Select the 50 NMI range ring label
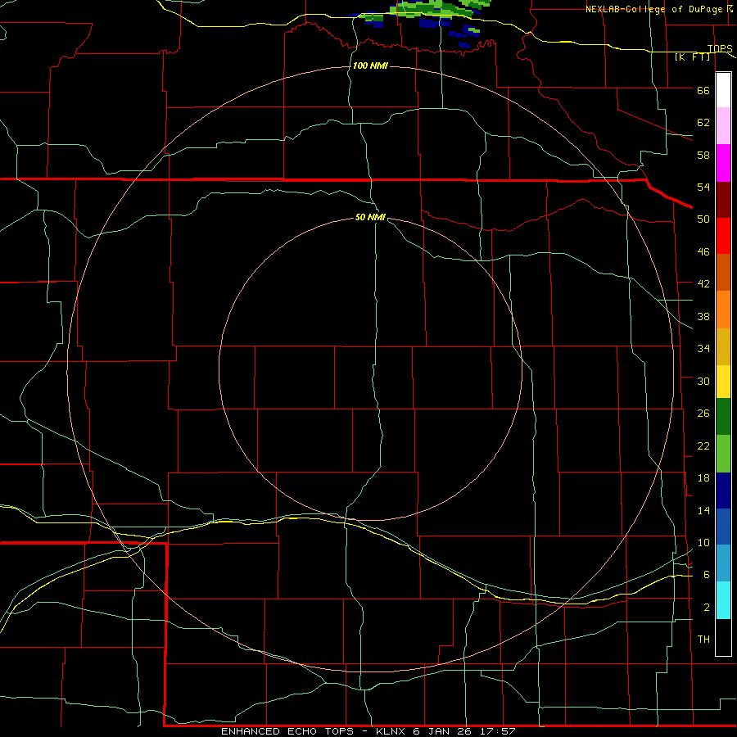The height and width of the screenshot is (737, 737). coord(370,217)
